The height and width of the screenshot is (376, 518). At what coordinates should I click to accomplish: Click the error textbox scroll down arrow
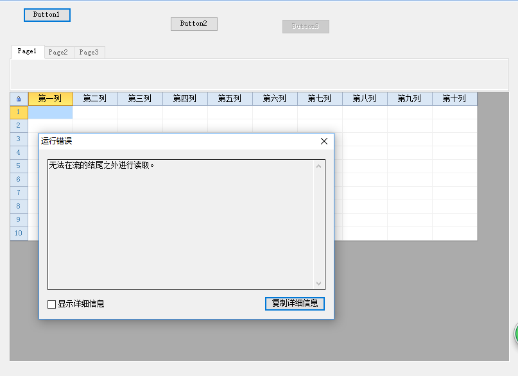[x=319, y=283]
